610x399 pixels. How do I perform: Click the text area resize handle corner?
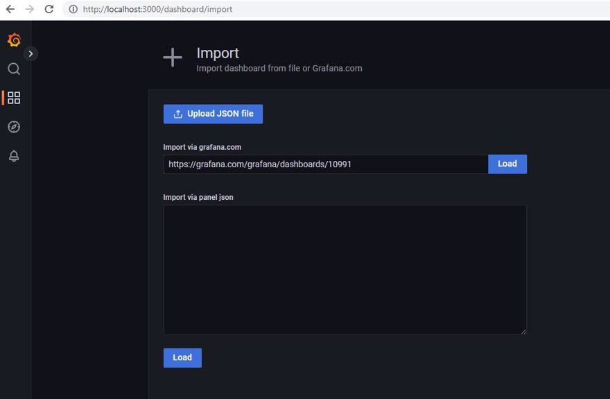[523, 332]
